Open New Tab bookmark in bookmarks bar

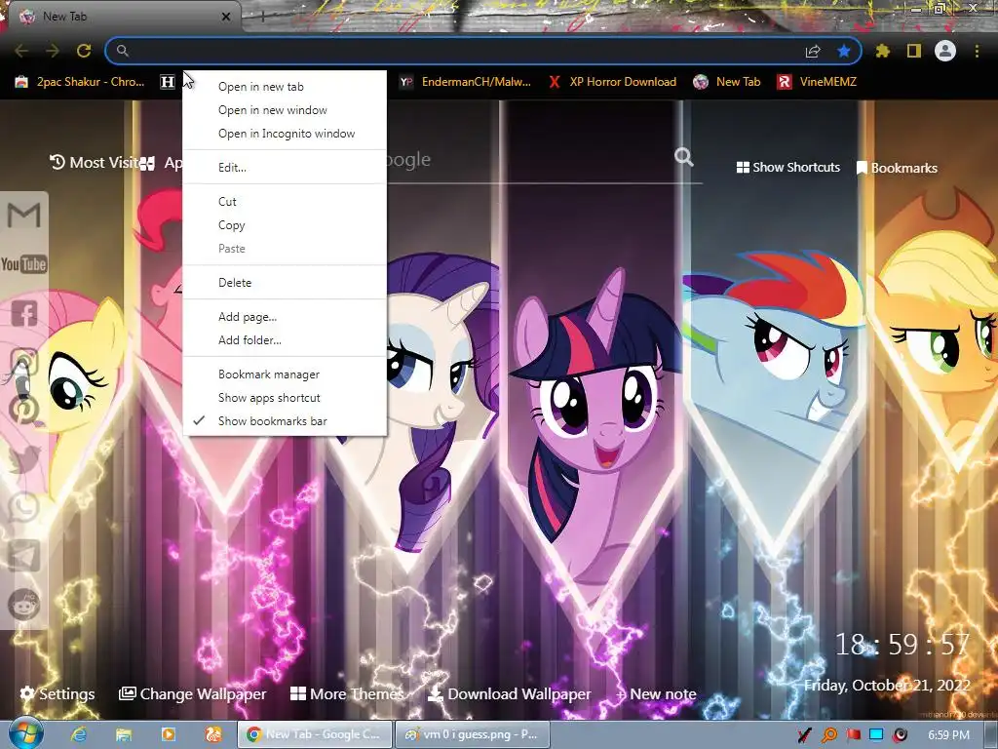(727, 82)
